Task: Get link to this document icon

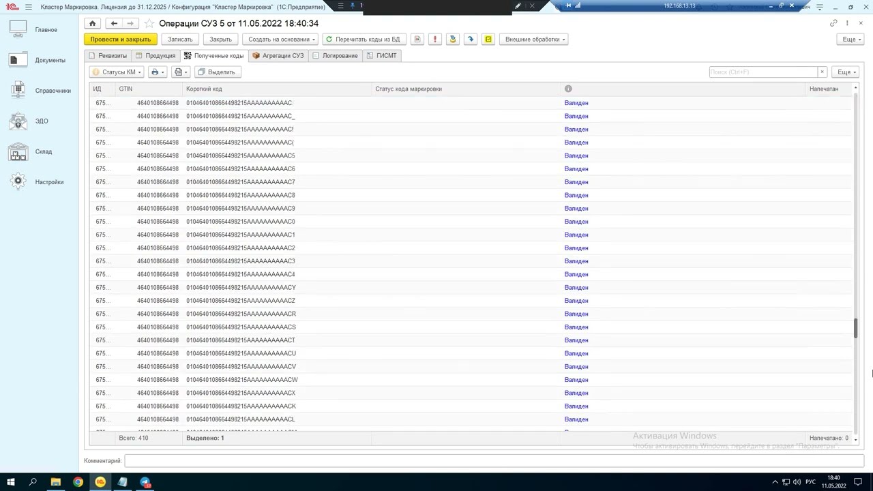Action: 833,23
